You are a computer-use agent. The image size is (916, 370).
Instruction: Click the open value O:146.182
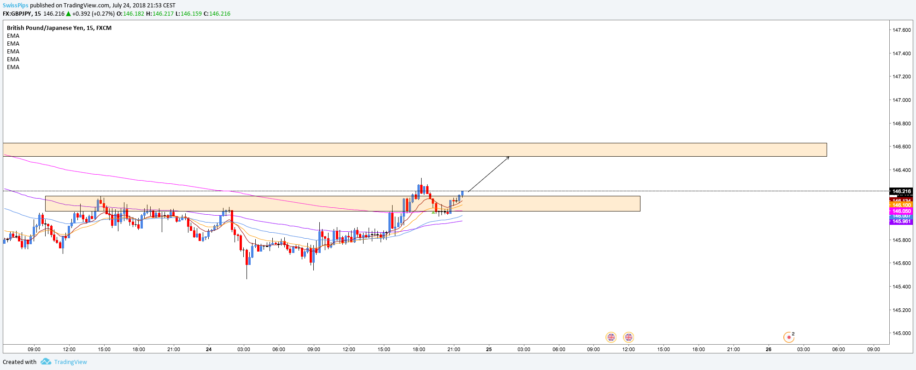(x=130, y=14)
